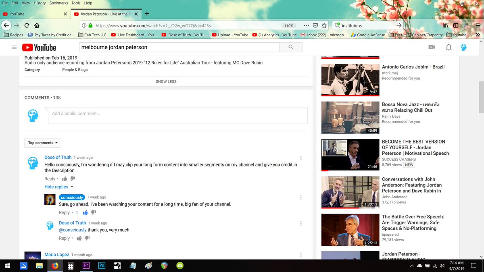The width and height of the screenshot is (484, 272).
Task: Show more bookmarks overflow chevron
Action: click(x=478, y=35)
